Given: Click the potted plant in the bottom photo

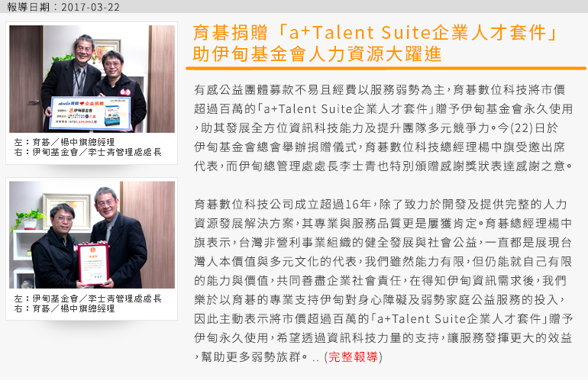Looking at the screenshot, I should pos(28,219).
